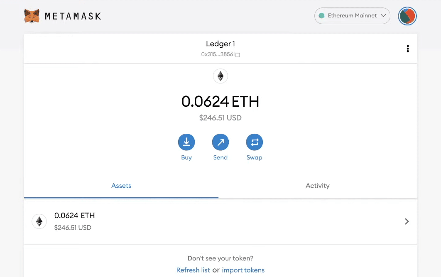The image size is (441, 277).
Task: Open the account avatar menu
Action: click(407, 16)
